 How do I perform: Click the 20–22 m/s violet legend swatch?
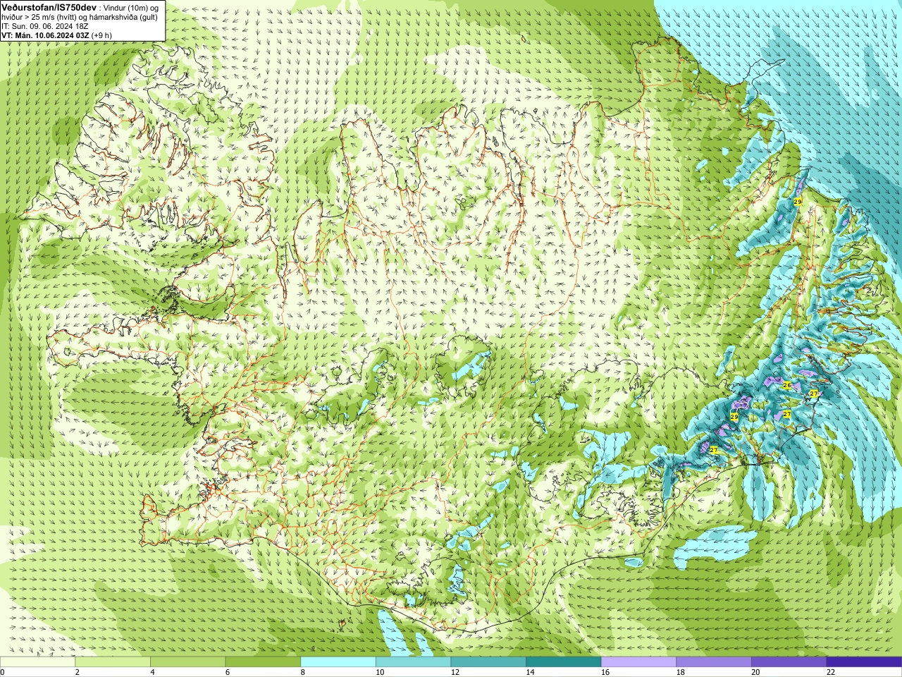tap(789, 662)
